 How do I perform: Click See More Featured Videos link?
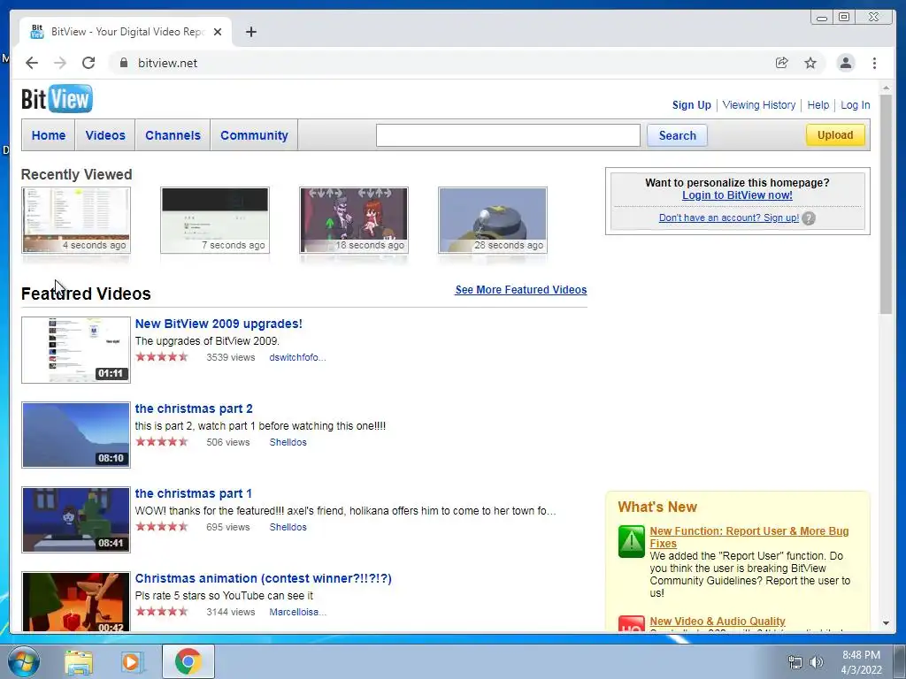pos(521,290)
